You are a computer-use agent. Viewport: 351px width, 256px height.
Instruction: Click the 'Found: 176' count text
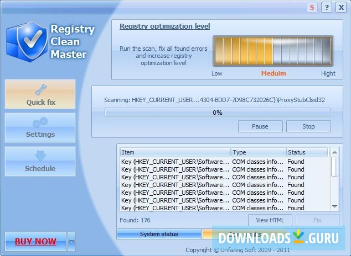(x=135, y=220)
